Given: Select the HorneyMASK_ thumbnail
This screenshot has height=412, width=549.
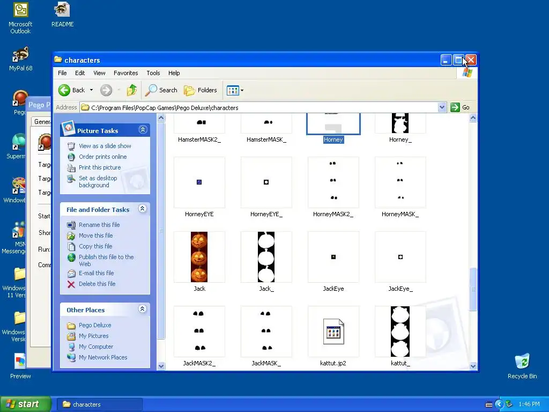Looking at the screenshot, I should coord(400,182).
